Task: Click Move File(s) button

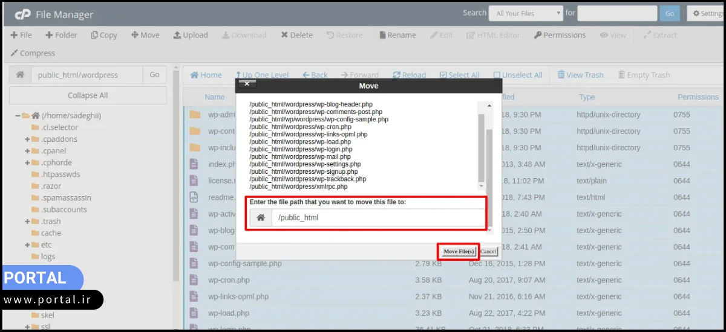Action: [459, 252]
